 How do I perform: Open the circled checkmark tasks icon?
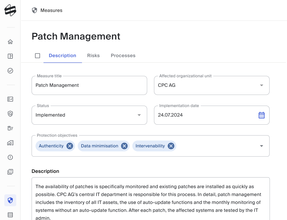click(10, 71)
